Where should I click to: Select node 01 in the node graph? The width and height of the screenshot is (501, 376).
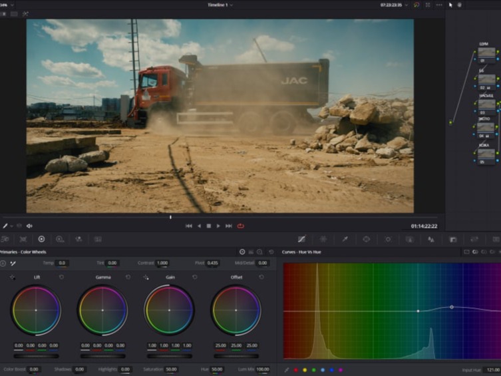tap(486, 55)
